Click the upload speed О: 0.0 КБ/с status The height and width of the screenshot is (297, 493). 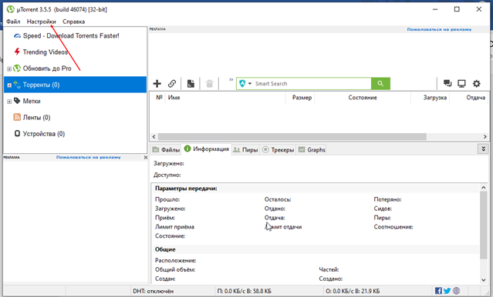coord(353,291)
